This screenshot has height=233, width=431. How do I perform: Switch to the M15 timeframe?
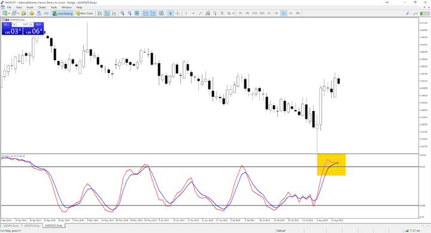click(x=255, y=13)
